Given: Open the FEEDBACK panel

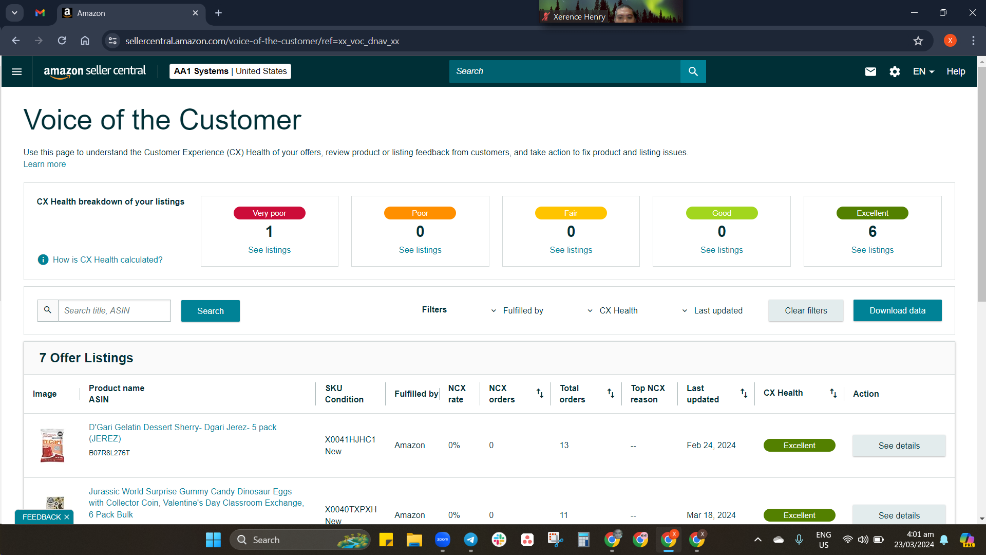Looking at the screenshot, I should (42, 517).
